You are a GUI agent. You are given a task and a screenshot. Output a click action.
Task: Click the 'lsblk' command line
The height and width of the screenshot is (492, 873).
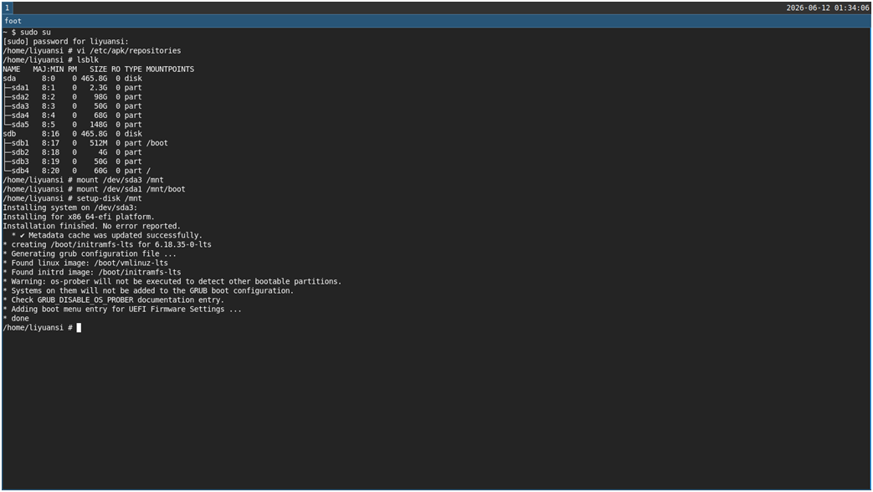[x=51, y=60]
